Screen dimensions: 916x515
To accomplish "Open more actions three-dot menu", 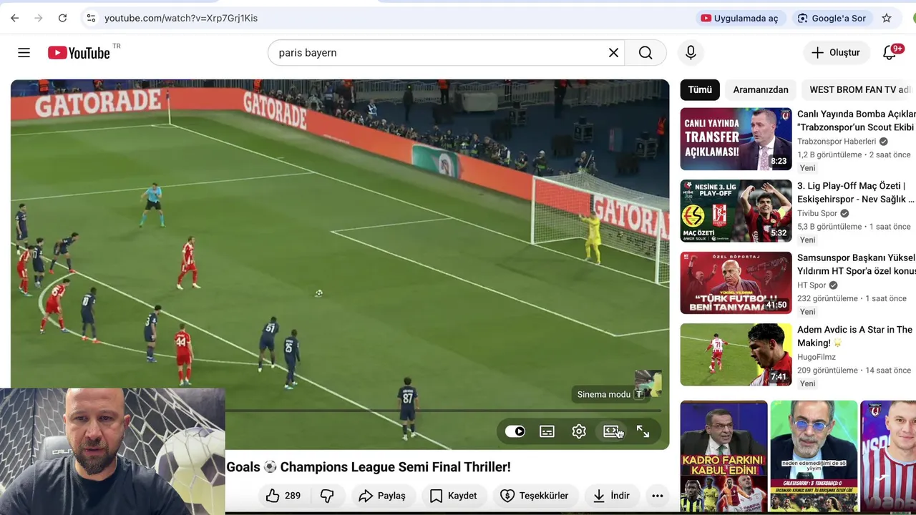I will [658, 496].
